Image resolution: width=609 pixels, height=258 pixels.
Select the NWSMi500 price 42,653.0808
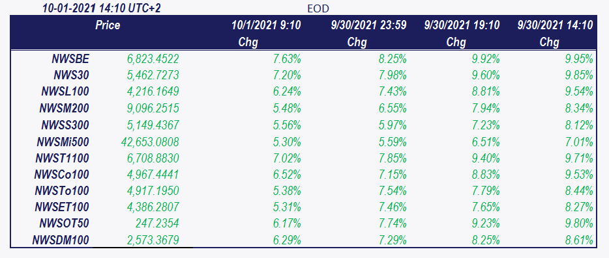tap(150, 142)
